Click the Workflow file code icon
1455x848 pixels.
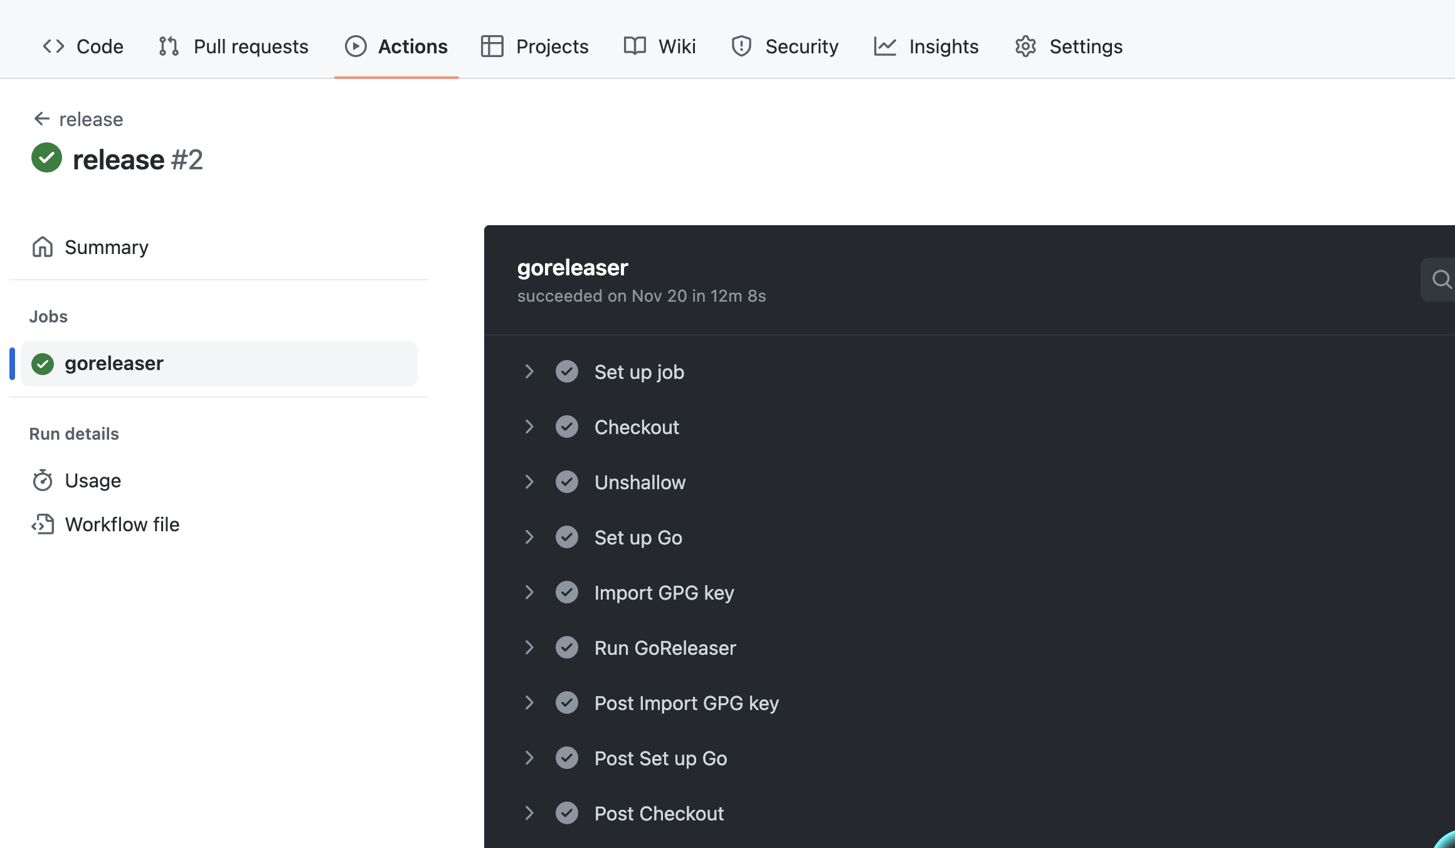(x=43, y=524)
